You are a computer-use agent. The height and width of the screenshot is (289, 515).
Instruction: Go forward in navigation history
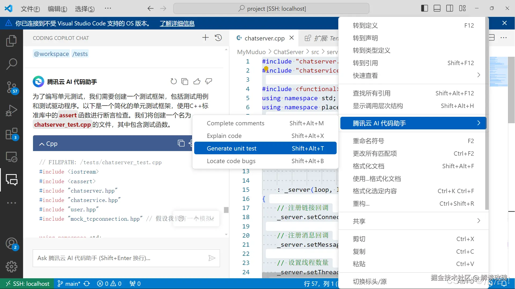(163, 9)
